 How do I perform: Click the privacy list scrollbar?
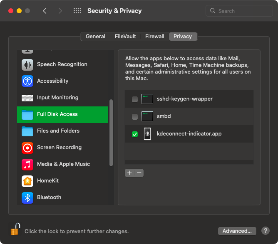(111, 133)
